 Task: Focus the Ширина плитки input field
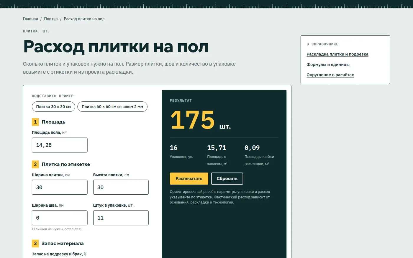tap(60, 187)
